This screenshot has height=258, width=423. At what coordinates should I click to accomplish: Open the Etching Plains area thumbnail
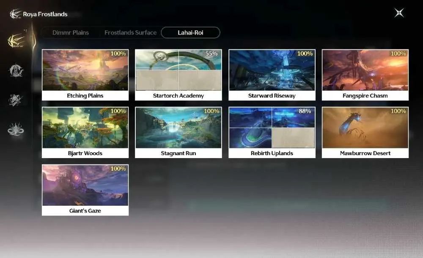85,70
